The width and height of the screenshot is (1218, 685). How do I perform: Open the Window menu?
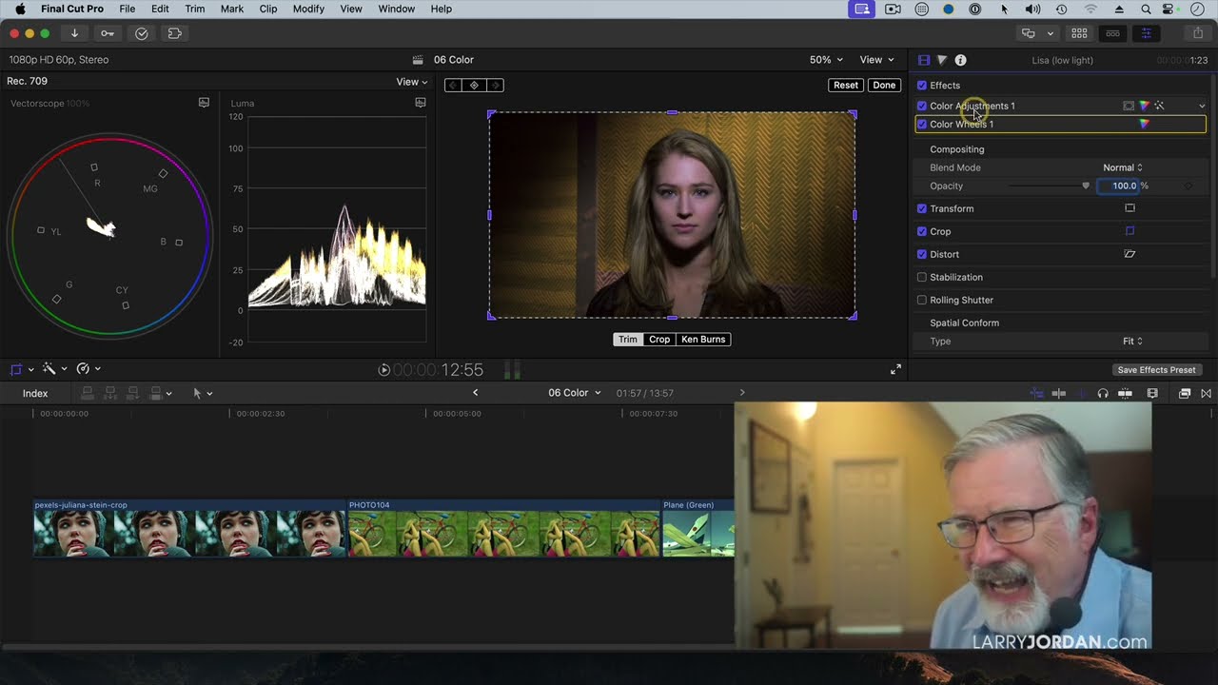396,9
